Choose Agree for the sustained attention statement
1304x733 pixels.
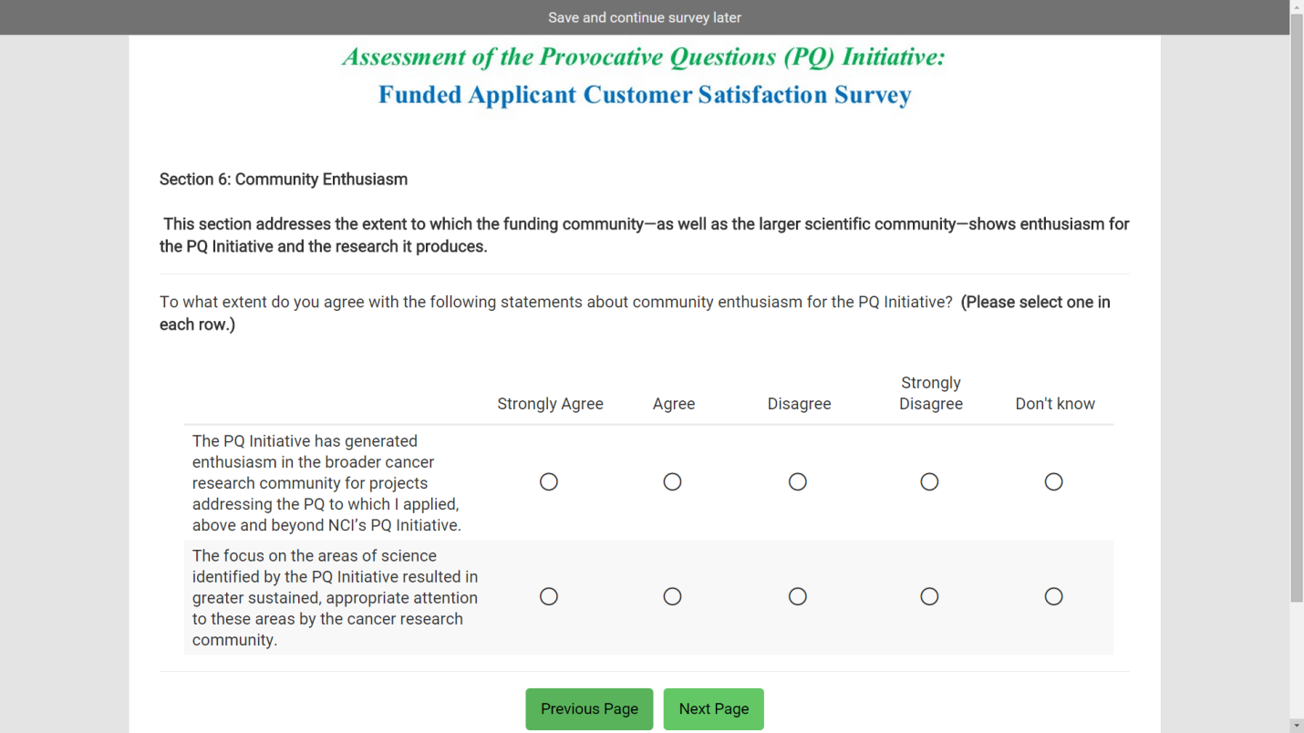[x=672, y=596]
